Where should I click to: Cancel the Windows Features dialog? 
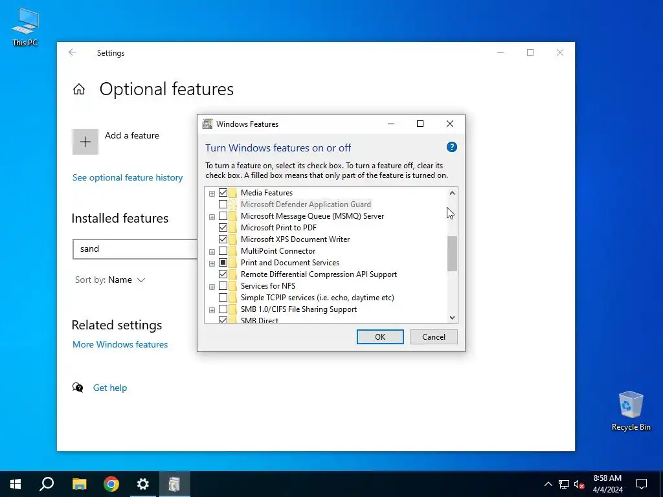434,337
